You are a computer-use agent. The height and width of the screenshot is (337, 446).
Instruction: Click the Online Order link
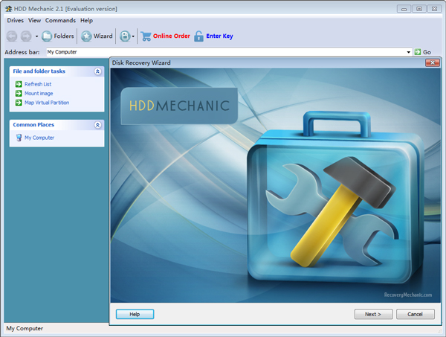point(172,36)
